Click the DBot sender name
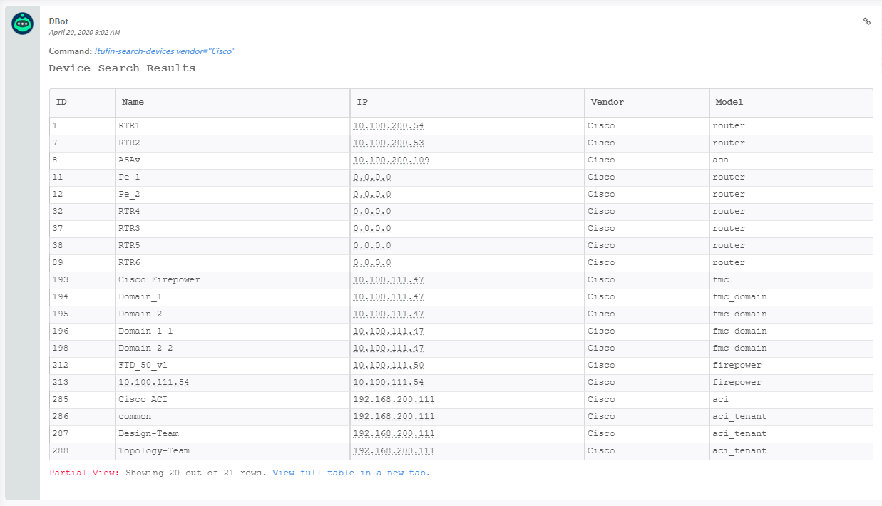This screenshot has width=882, height=506. (x=58, y=21)
